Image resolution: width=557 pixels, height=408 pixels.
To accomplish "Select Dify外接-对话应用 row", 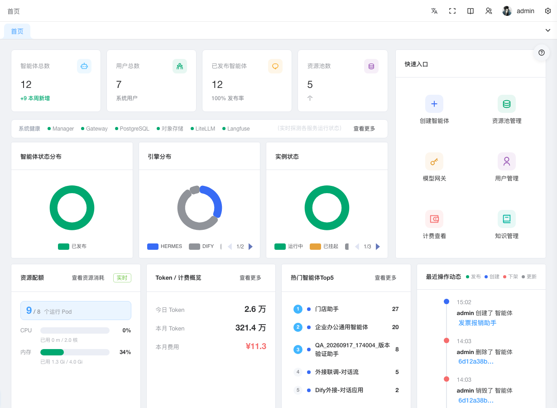I will (x=346, y=390).
